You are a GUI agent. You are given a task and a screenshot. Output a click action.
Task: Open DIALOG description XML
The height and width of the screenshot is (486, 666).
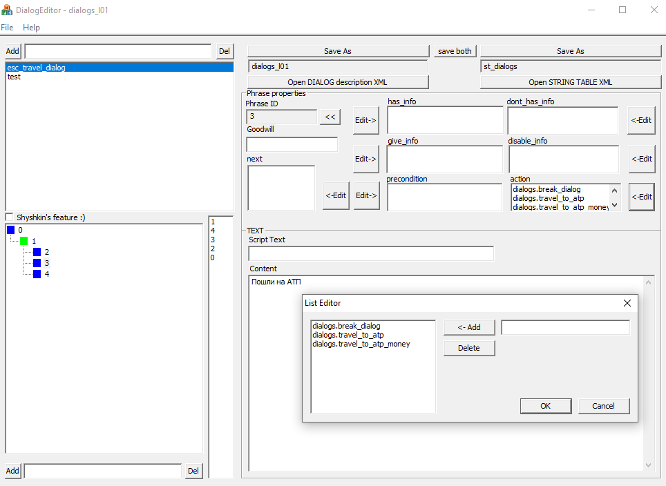click(337, 82)
